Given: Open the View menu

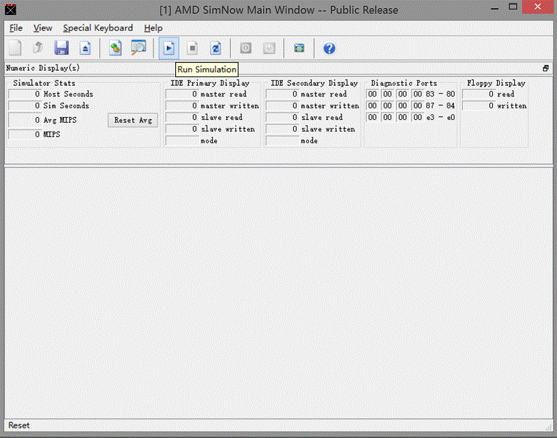Looking at the screenshot, I should coord(42,28).
